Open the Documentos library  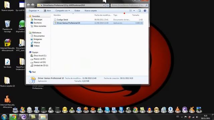(39, 36)
